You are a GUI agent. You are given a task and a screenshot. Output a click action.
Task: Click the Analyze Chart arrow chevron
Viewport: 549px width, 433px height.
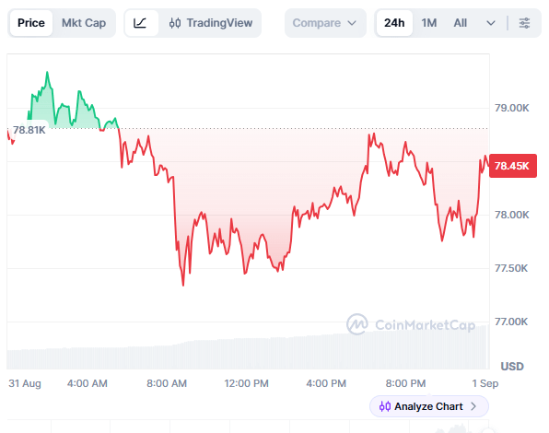tap(473, 406)
